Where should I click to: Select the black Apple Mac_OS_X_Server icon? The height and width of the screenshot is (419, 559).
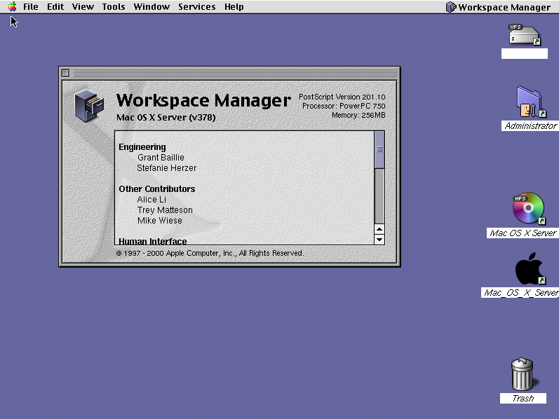coord(530,268)
